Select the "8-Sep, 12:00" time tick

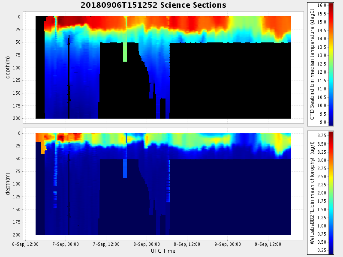point(187,244)
